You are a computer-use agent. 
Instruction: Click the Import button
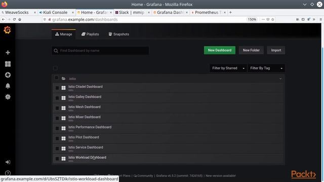276,50
